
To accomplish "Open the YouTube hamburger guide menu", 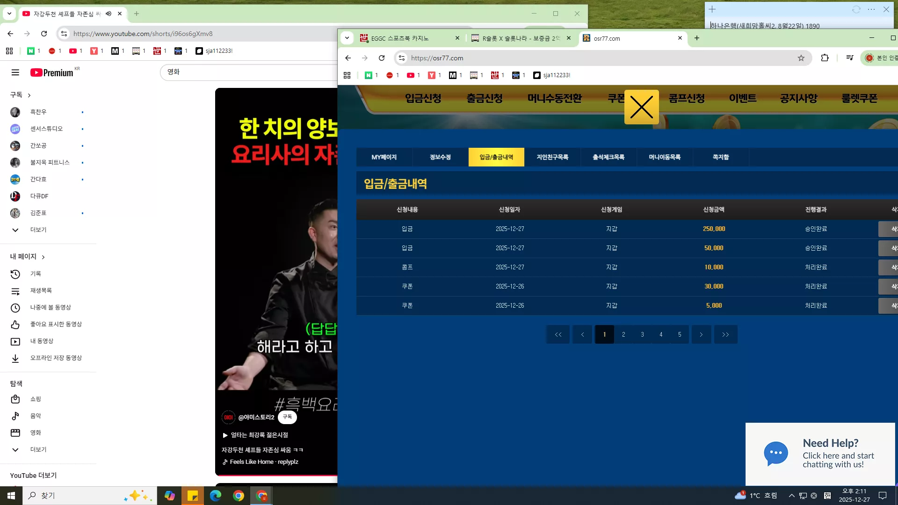I will [15, 72].
